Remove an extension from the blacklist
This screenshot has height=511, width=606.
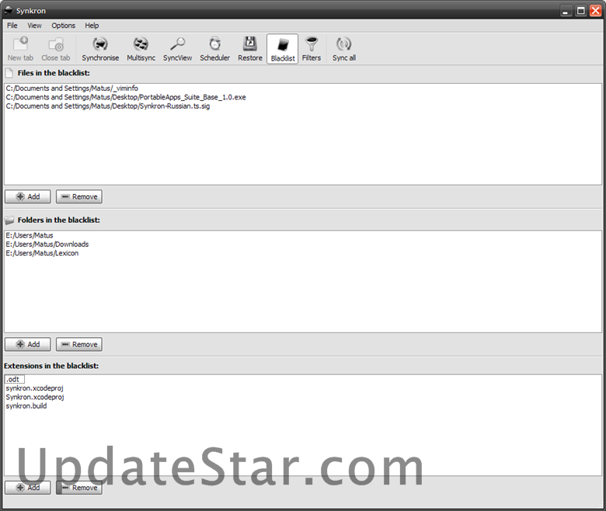click(x=79, y=488)
